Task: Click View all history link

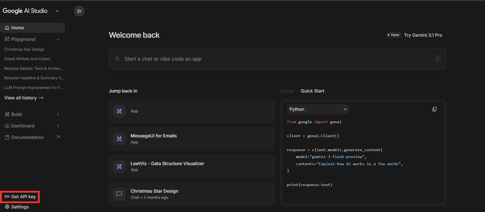Action: point(24,98)
